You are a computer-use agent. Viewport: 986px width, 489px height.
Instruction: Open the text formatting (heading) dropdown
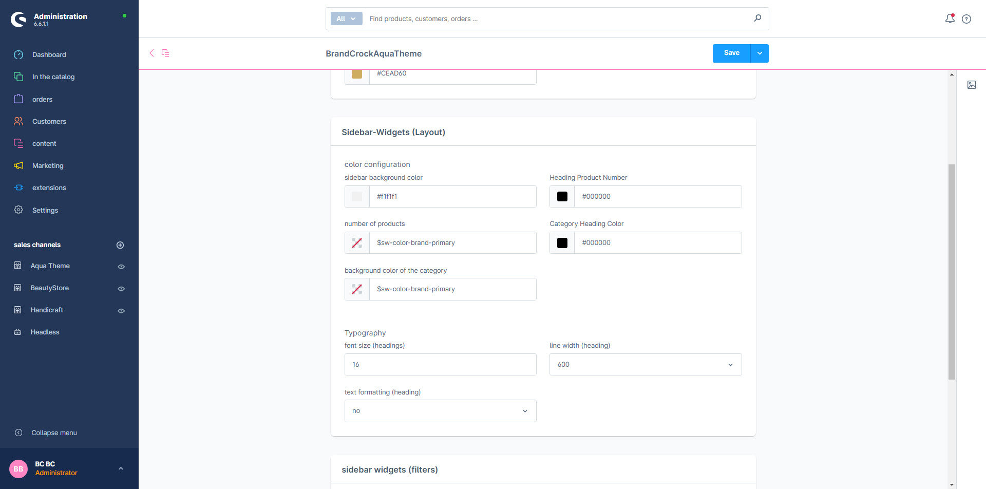coord(440,411)
